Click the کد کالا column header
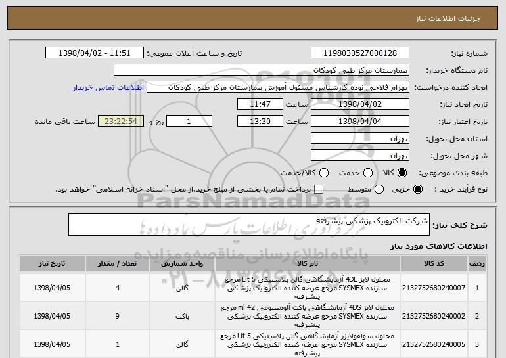 tap(434, 264)
